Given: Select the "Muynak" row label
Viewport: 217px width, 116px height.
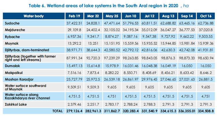Looking at the screenshot, I should (12, 43).
